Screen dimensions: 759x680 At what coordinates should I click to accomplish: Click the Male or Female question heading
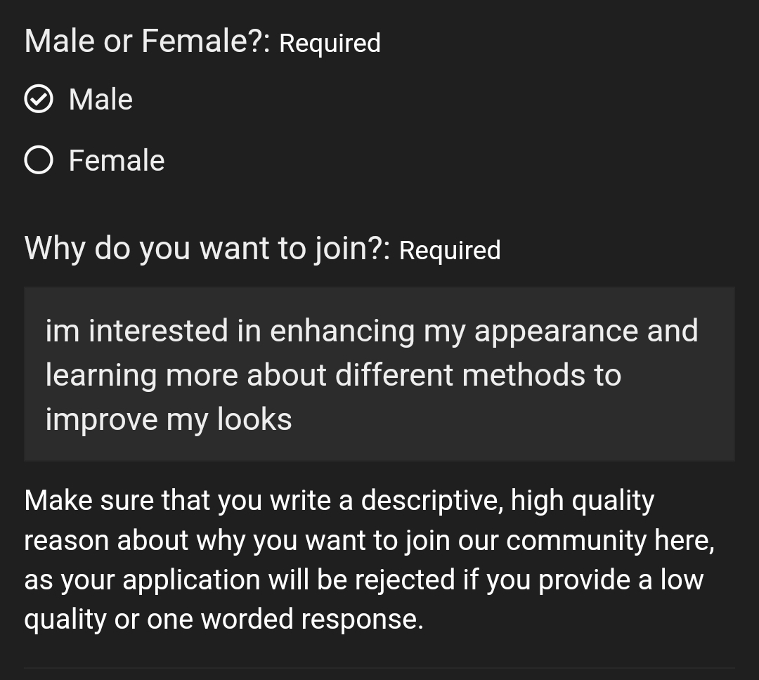click(x=146, y=40)
